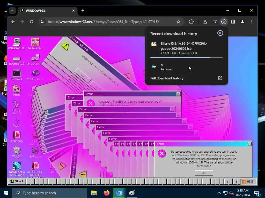
Task: Open the Paint app in the taskbar
Action: click(132, 193)
